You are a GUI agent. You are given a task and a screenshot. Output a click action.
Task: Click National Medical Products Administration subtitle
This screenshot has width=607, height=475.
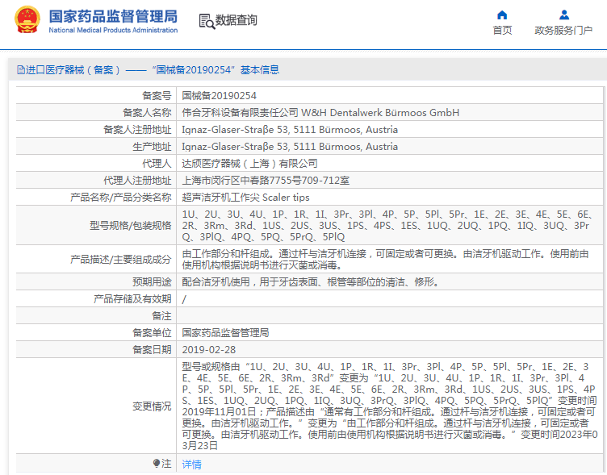click(113, 30)
